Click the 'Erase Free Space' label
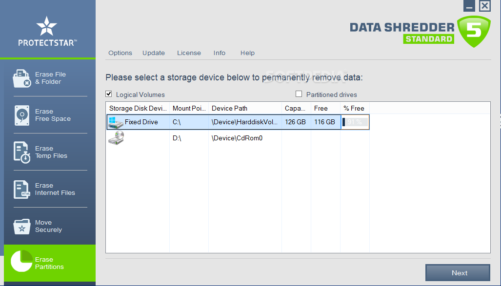The image size is (501, 286). point(53,115)
